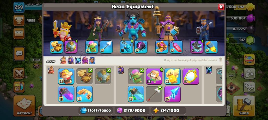The height and width of the screenshot is (120, 268).
Task: Toggle the equipped Earthquake Boots checkbox item
Action: (84, 76)
